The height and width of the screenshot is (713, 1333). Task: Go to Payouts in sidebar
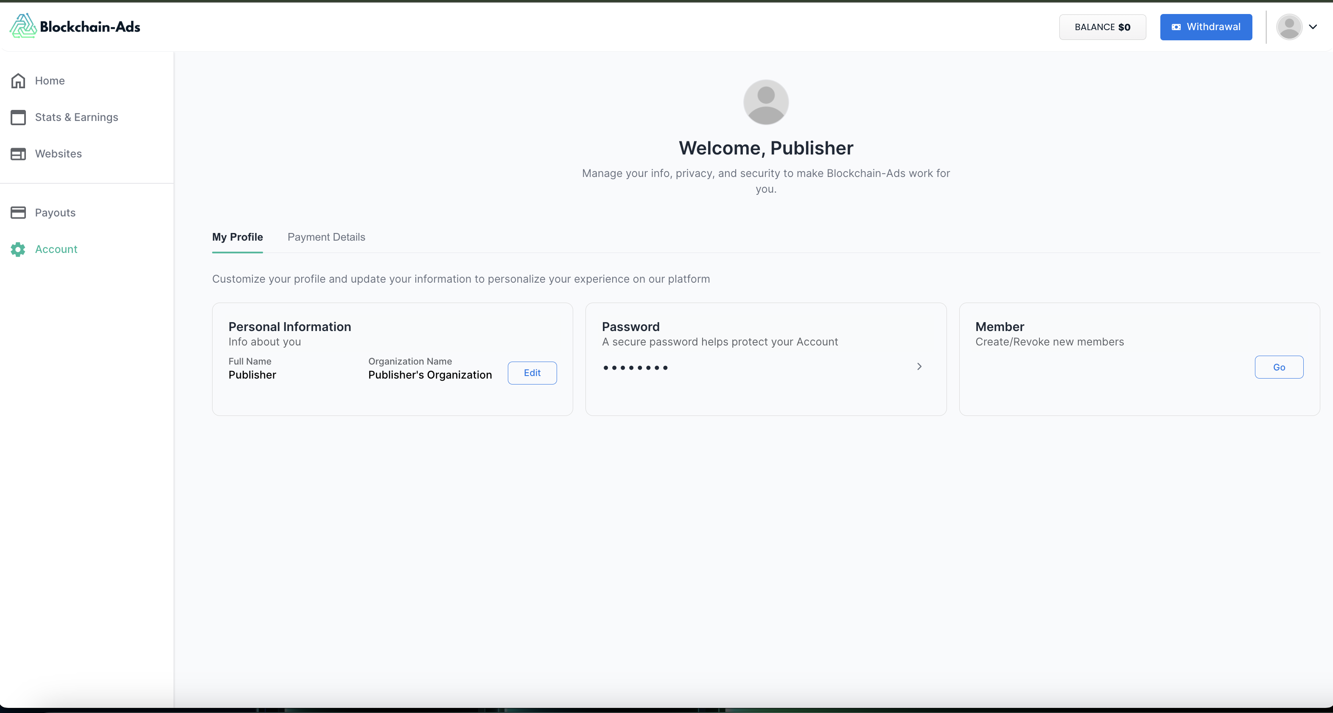[x=56, y=213]
